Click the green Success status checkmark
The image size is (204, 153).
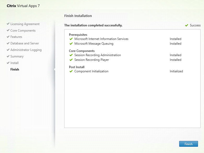186,25
